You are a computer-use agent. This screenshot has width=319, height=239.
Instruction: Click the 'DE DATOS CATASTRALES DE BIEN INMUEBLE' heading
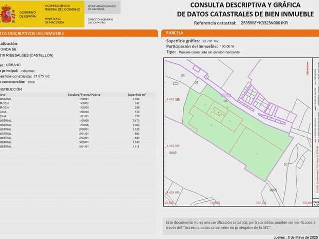[x=245, y=14]
